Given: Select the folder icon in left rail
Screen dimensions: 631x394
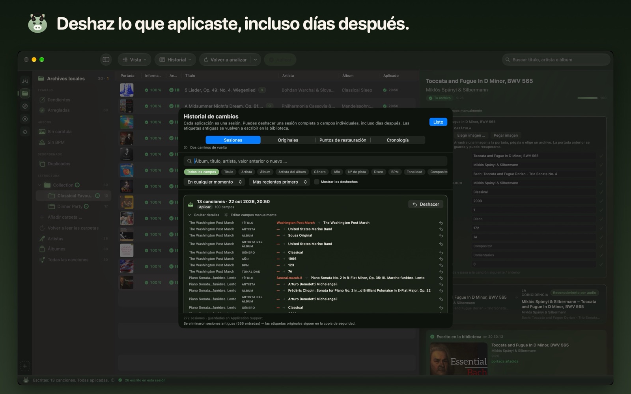Looking at the screenshot, I should point(25,93).
